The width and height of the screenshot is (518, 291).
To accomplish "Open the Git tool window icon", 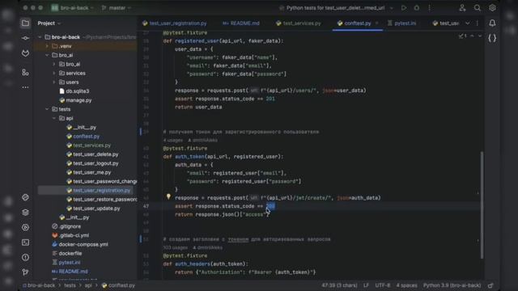I will 25,272.
